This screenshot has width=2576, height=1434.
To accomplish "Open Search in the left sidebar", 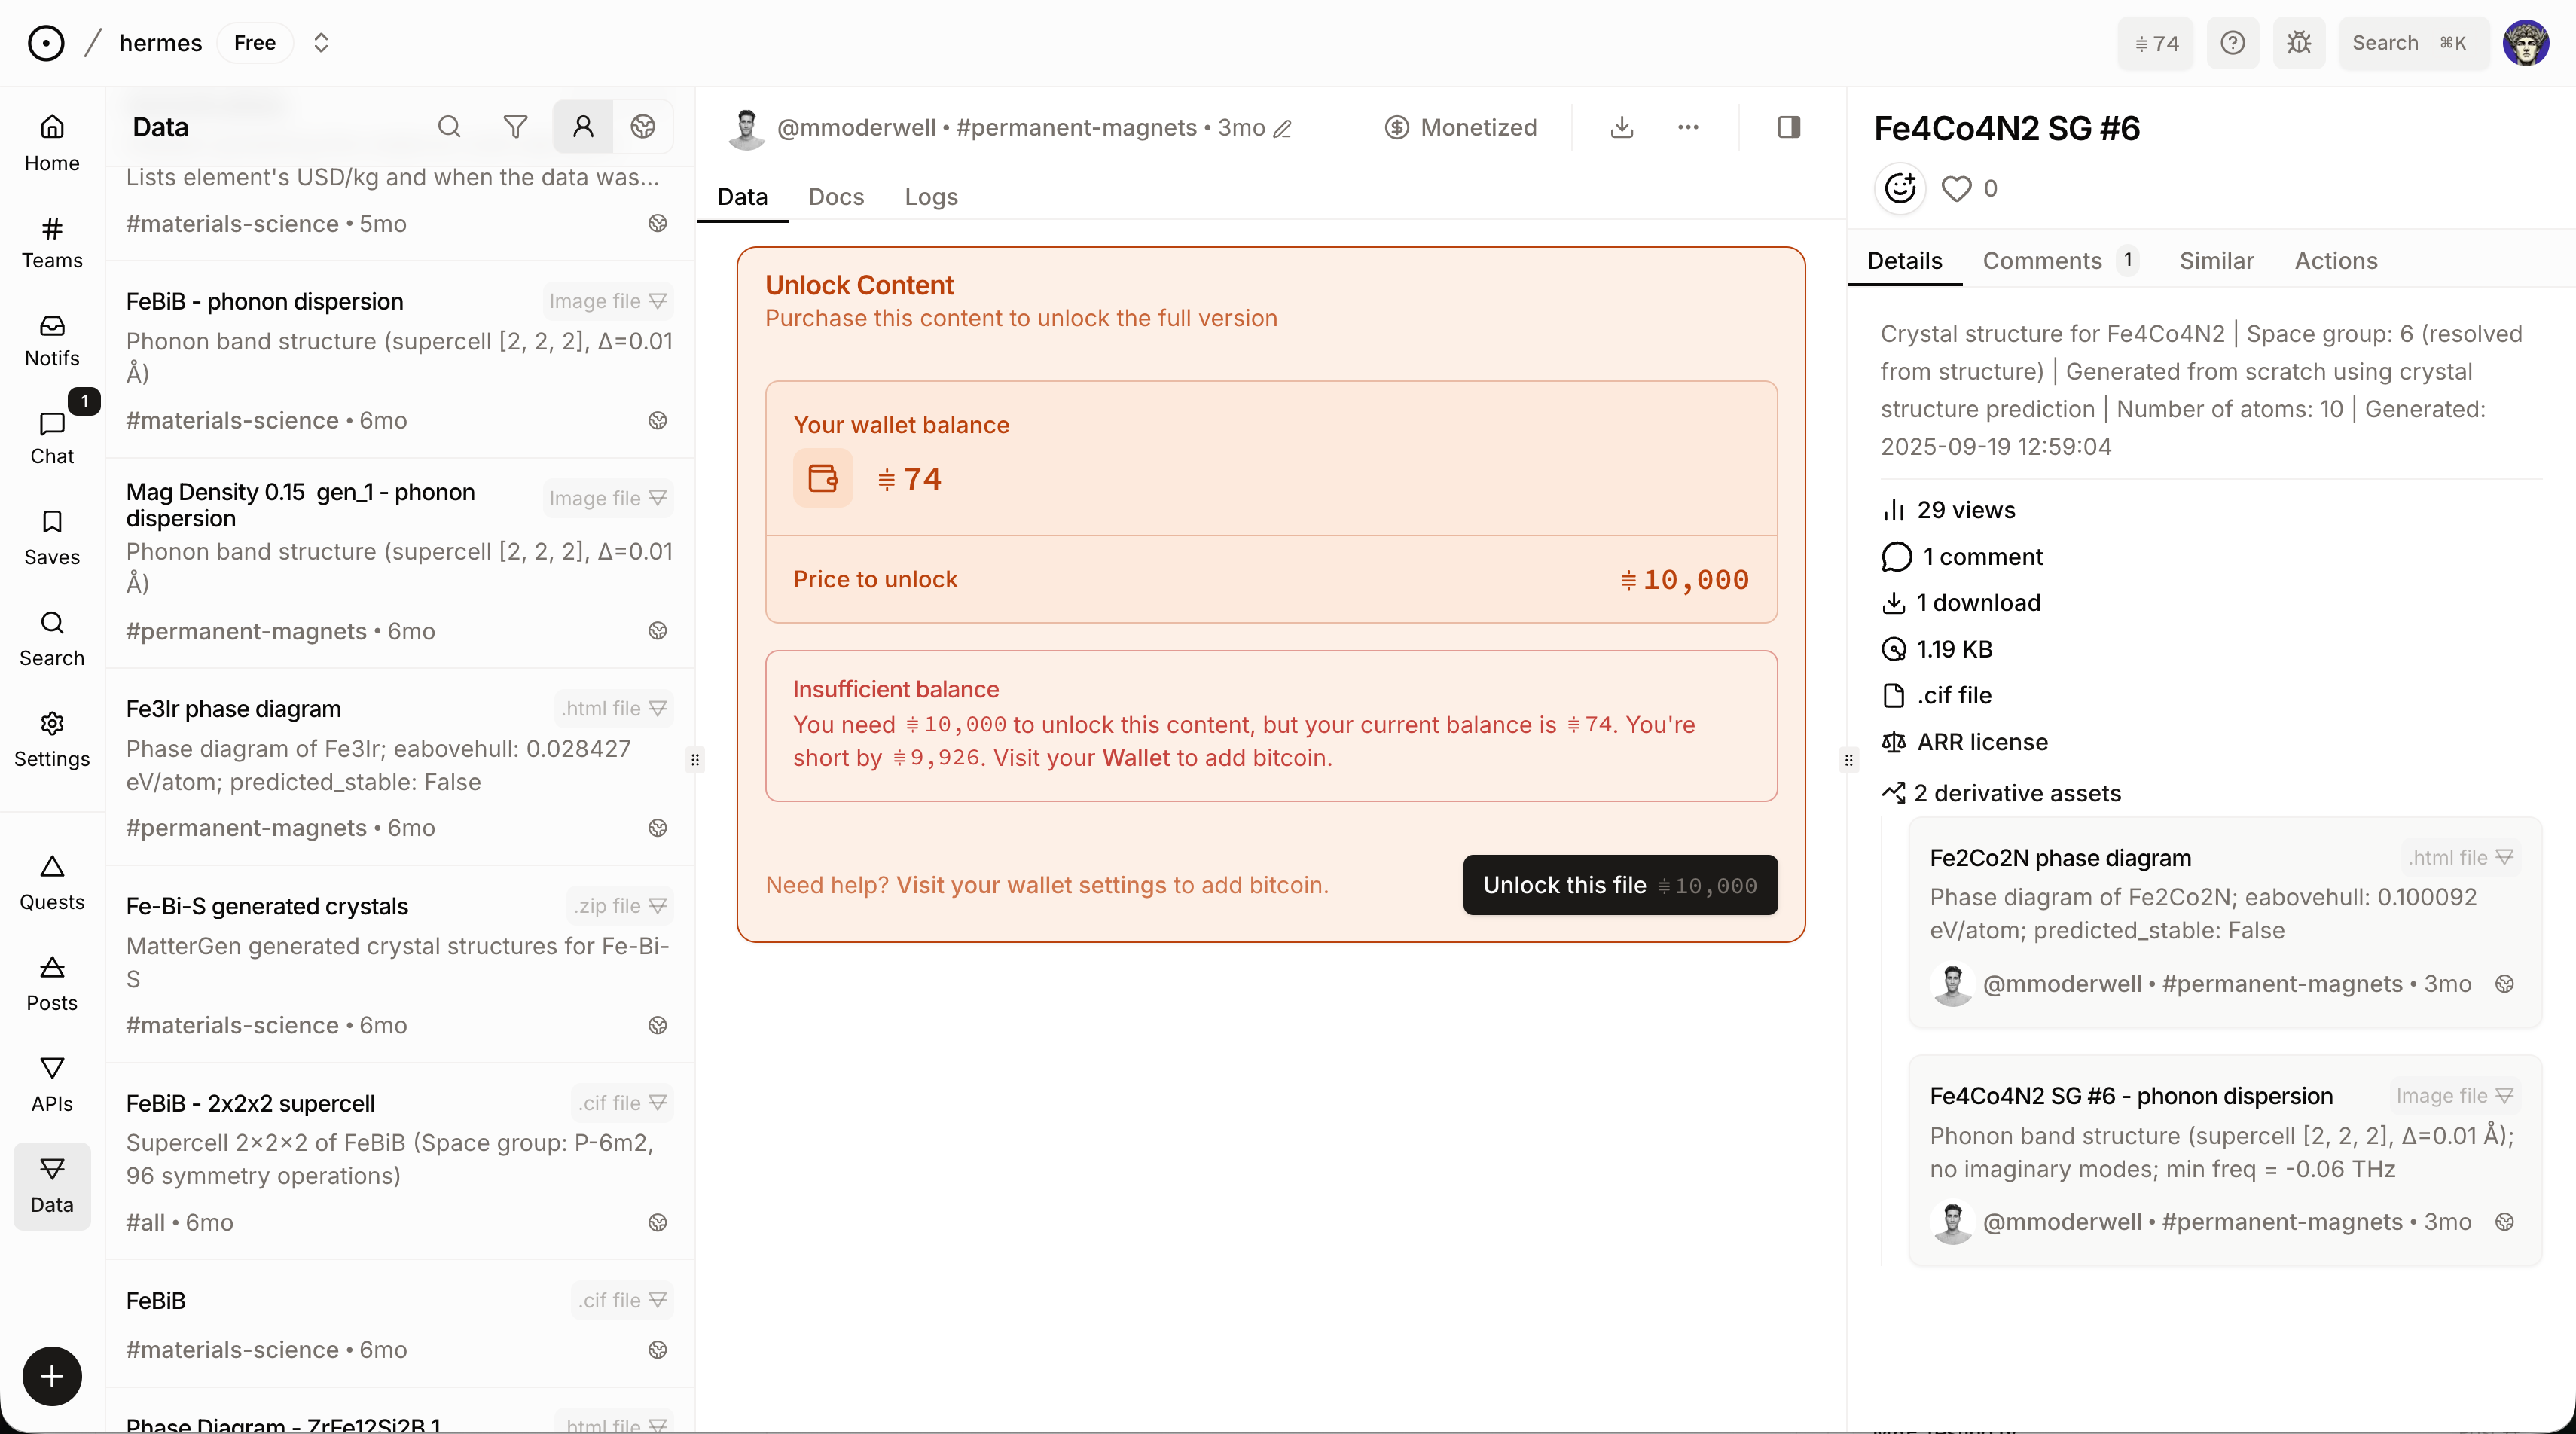I will pyautogui.click(x=52, y=639).
